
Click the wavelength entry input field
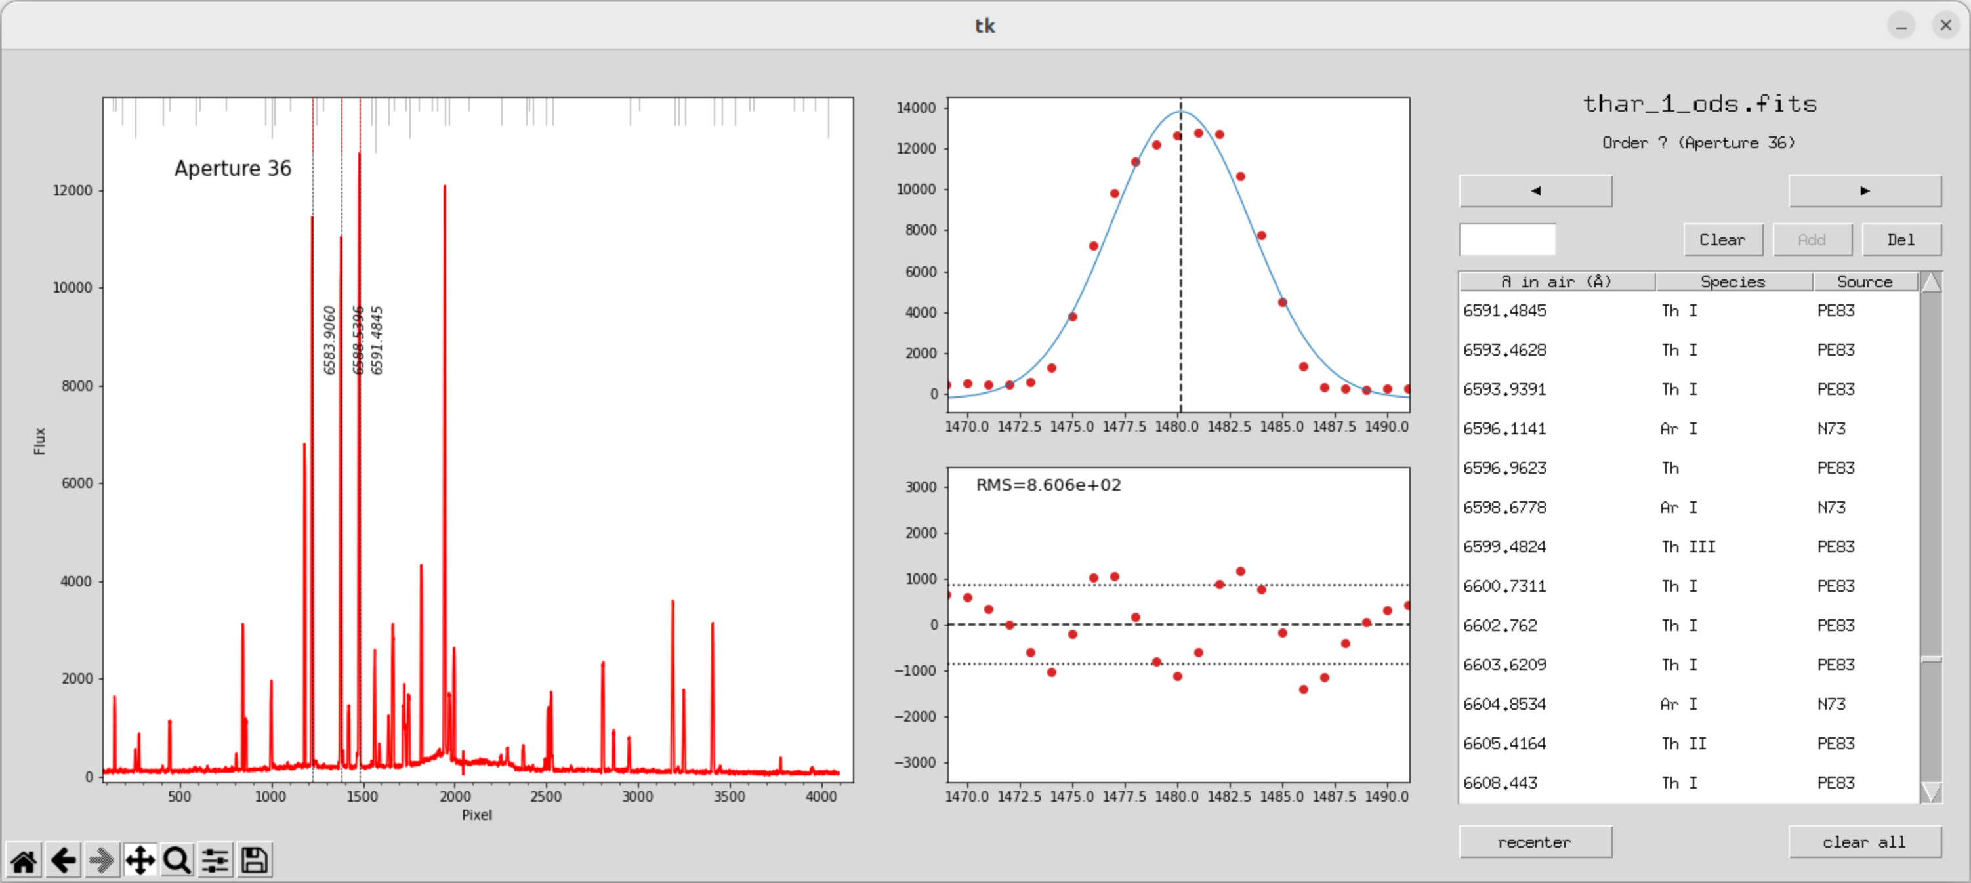pyautogui.click(x=1506, y=239)
